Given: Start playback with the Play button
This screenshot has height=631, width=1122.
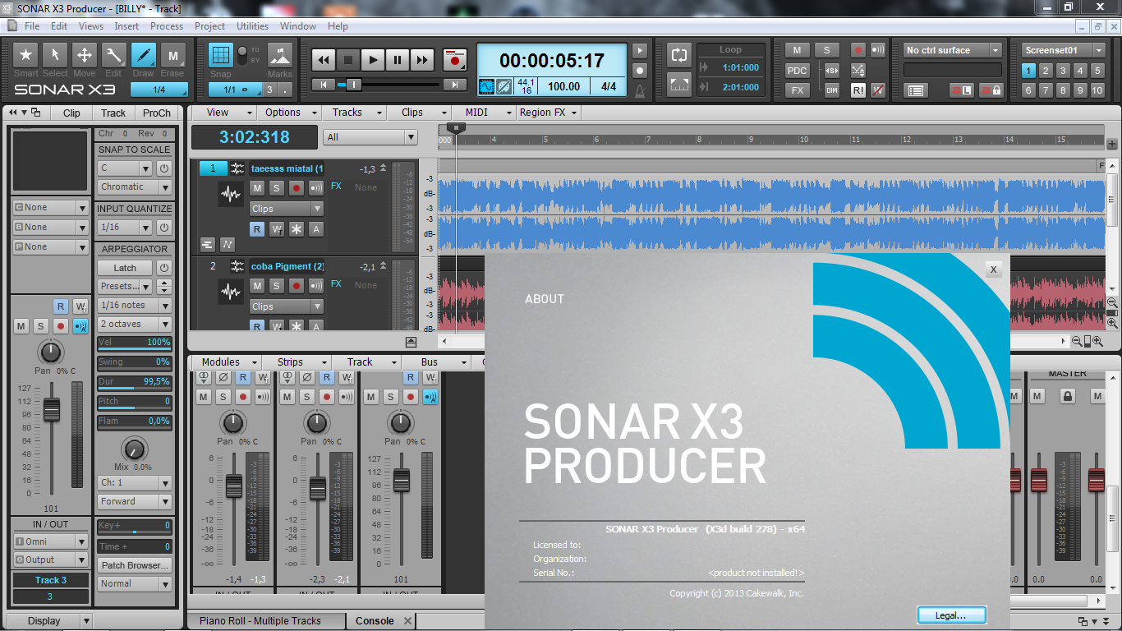Looking at the screenshot, I should [373, 60].
